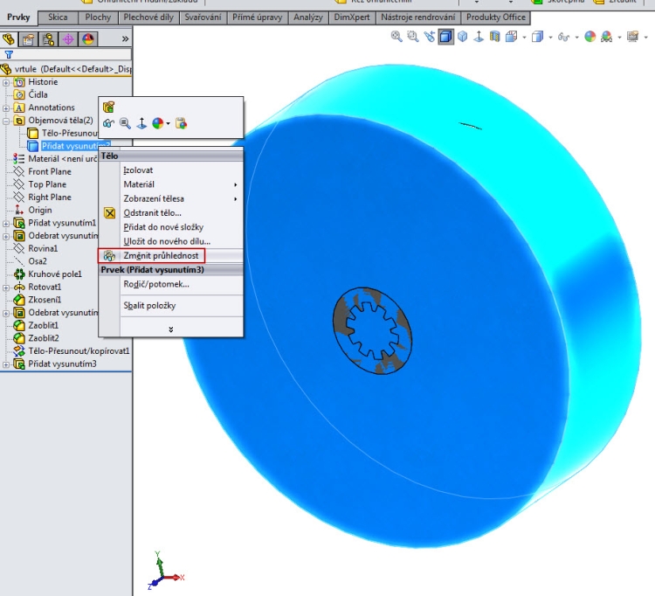Choose Uložit do nového dílu...
The image size is (655, 596).
[x=171, y=241]
